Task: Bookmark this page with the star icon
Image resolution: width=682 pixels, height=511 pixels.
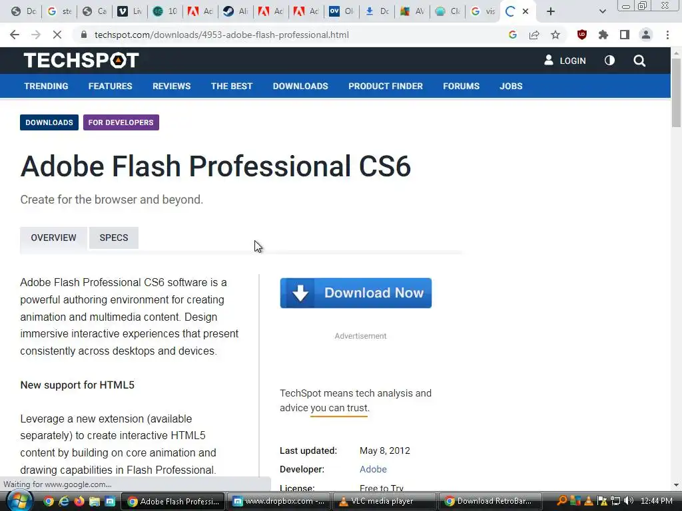Action: (x=555, y=35)
